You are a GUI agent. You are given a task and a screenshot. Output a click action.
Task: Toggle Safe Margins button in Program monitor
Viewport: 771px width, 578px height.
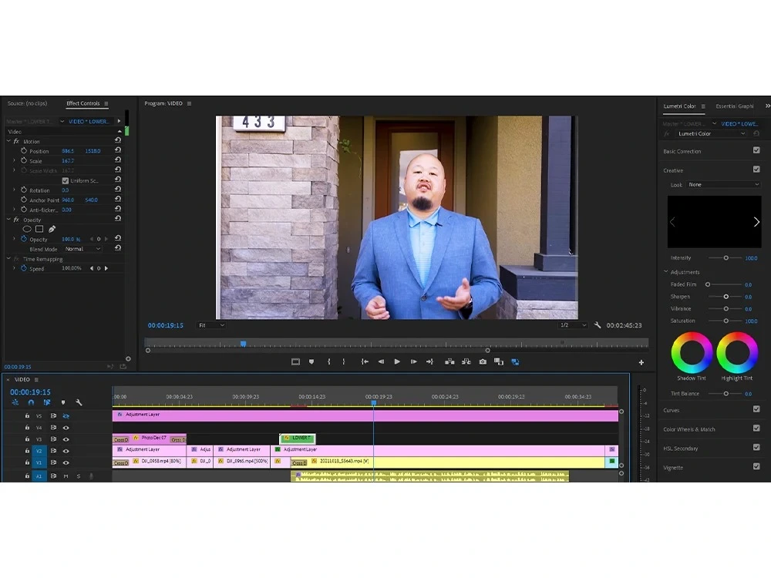coord(295,361)
